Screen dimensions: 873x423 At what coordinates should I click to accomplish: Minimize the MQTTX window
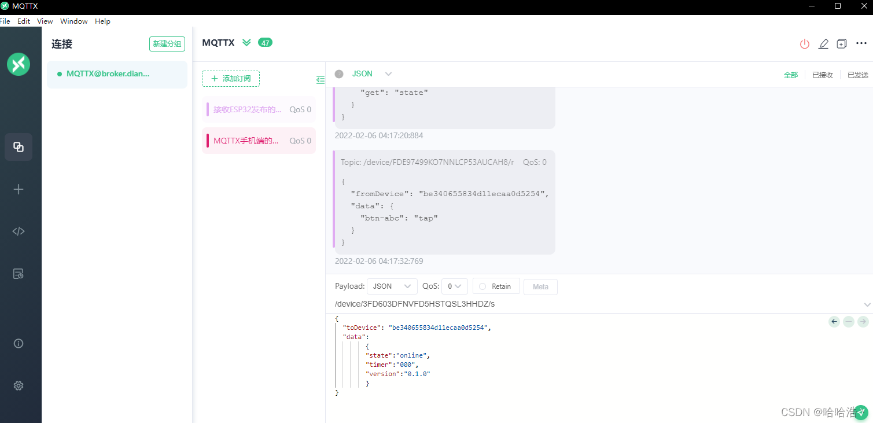(x=811, y=6)
